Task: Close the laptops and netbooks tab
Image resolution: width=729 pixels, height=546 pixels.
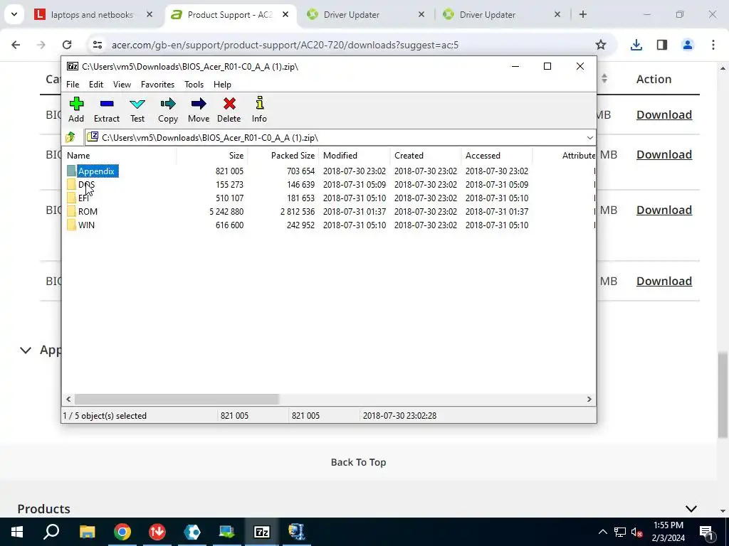Action: click(x=150, y=15)
